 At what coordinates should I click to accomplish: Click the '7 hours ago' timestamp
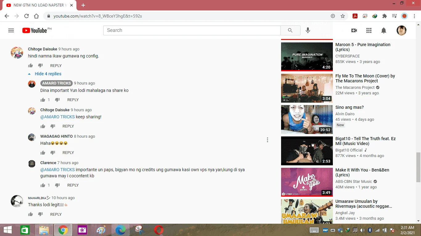(68, 163)
